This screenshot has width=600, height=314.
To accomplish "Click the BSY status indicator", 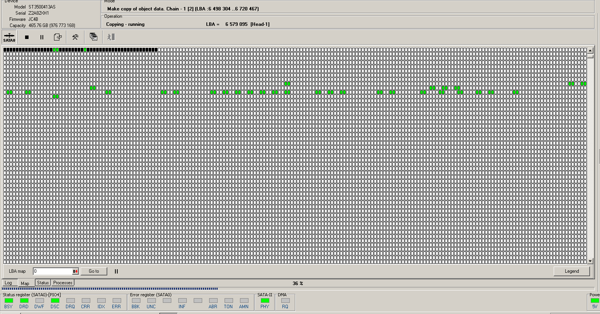I will click(x=8, y=300).
